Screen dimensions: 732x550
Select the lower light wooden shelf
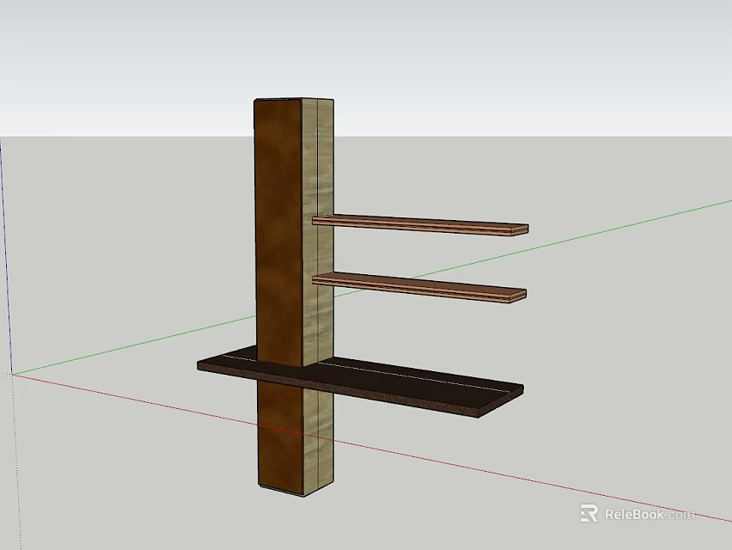click(419, 287)
